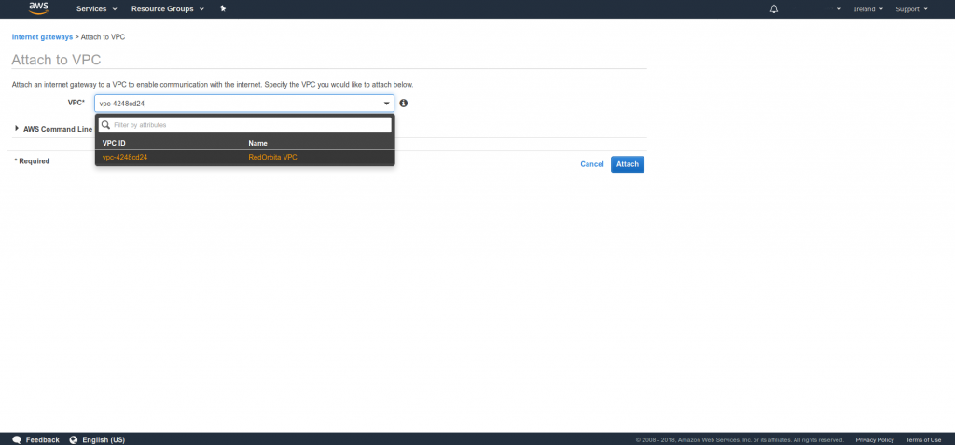Go to Internet gateways breadcrumb
Image resolution: width=955 pixels, height=445 pixels.
[x=42, y=36]
